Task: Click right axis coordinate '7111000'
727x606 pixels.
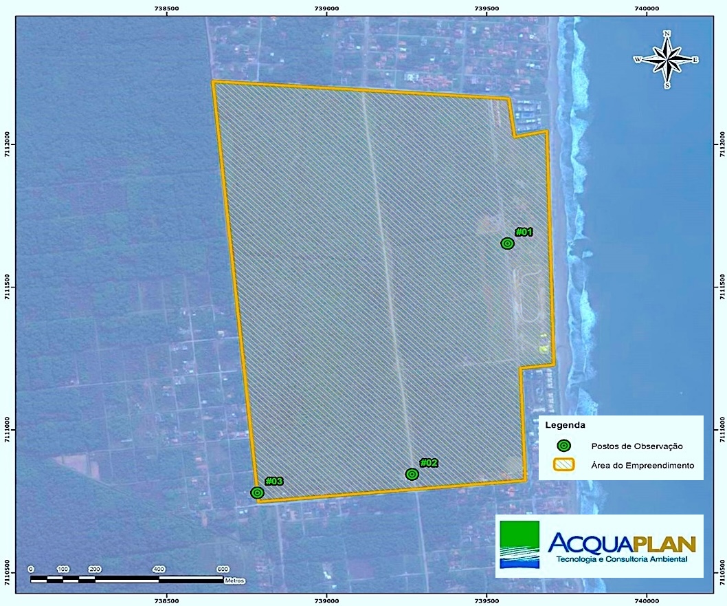Action: [x=721, y=430]
